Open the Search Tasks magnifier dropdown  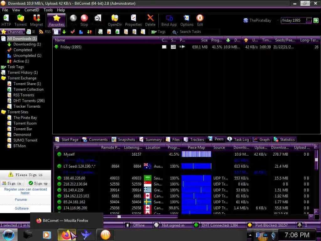(x=175, y=32)
